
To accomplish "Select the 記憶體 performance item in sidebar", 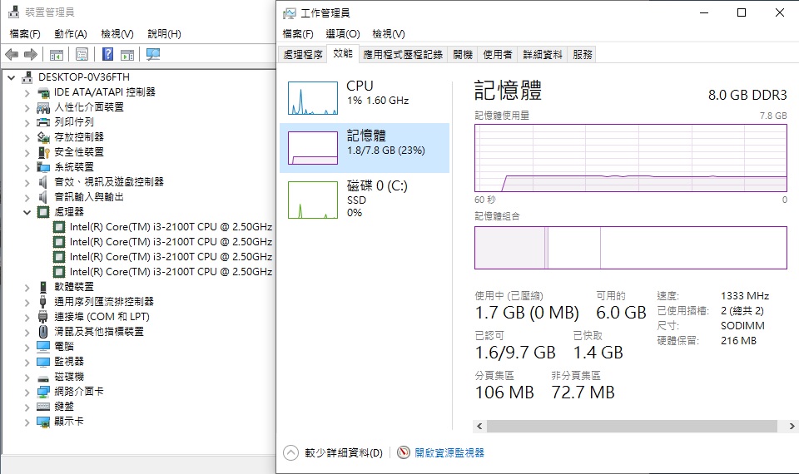I will (365, 148).
